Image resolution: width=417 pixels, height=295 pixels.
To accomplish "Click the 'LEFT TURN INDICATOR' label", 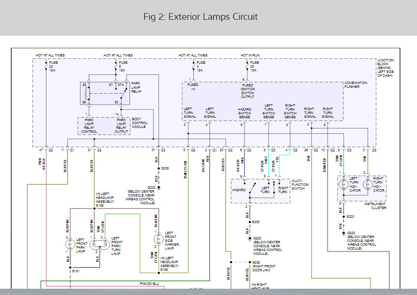I will pyautogui.click(x=355, y=184).
